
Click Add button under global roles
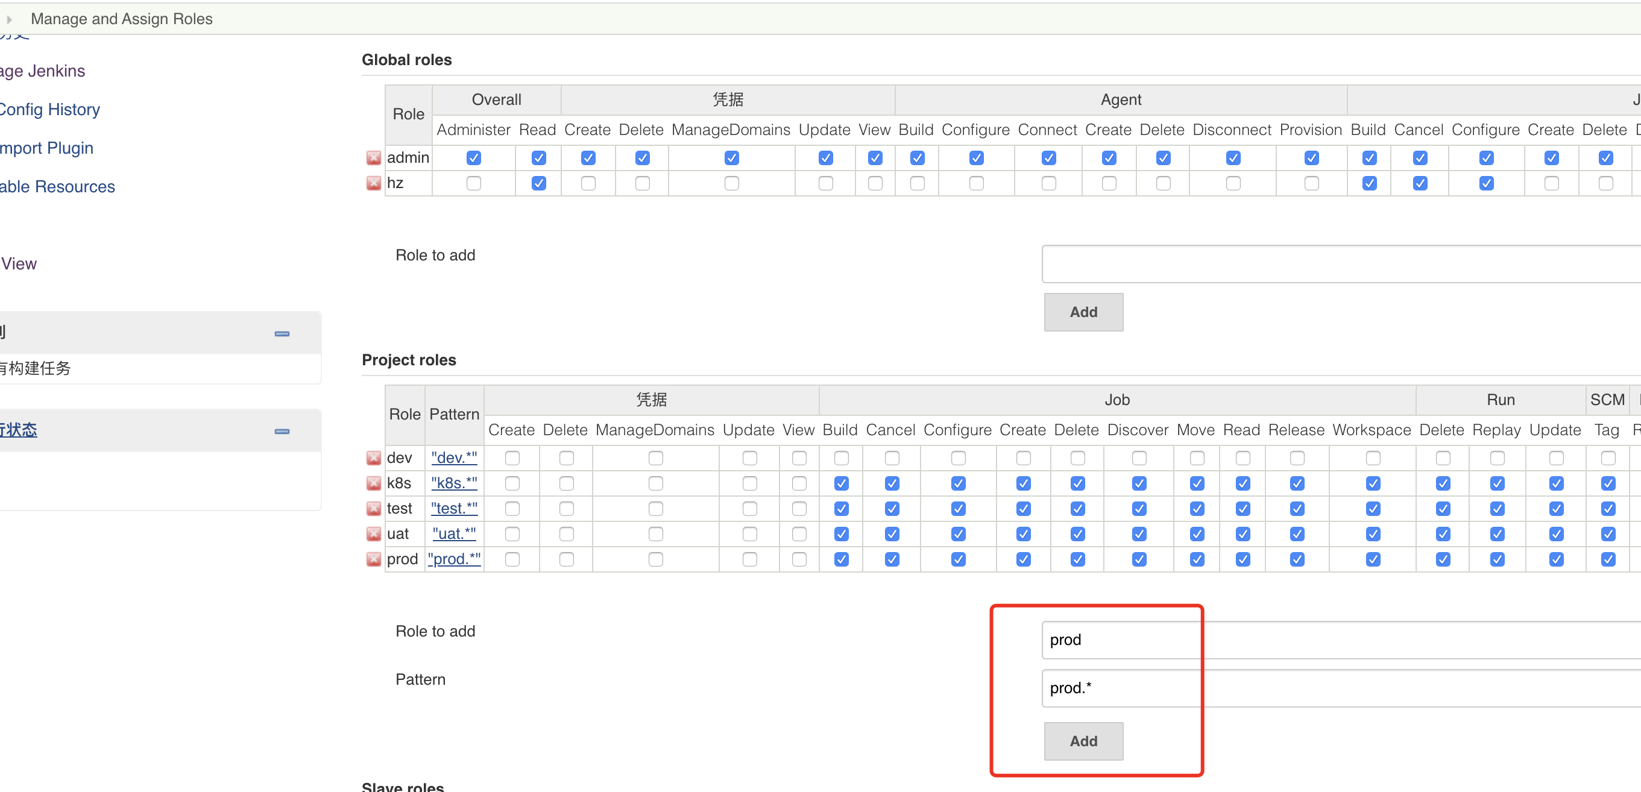click(x=1083, y=312)
